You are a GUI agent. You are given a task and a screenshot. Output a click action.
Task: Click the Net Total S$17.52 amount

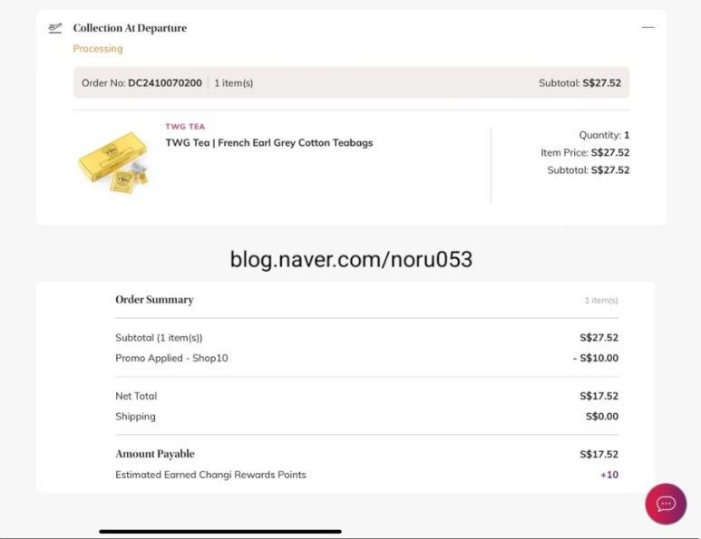click(x=599, y=396)
